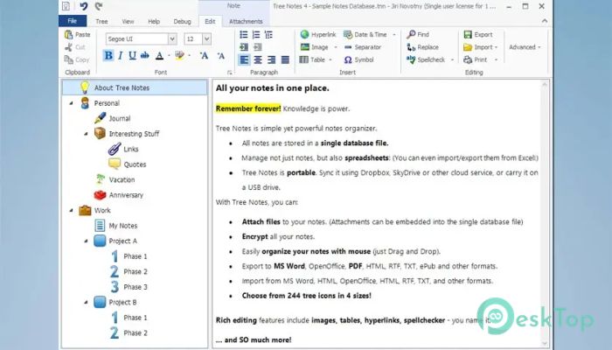Set paragraph alignment to left
Screen dimensions: 612x350
tap(244, 59)
